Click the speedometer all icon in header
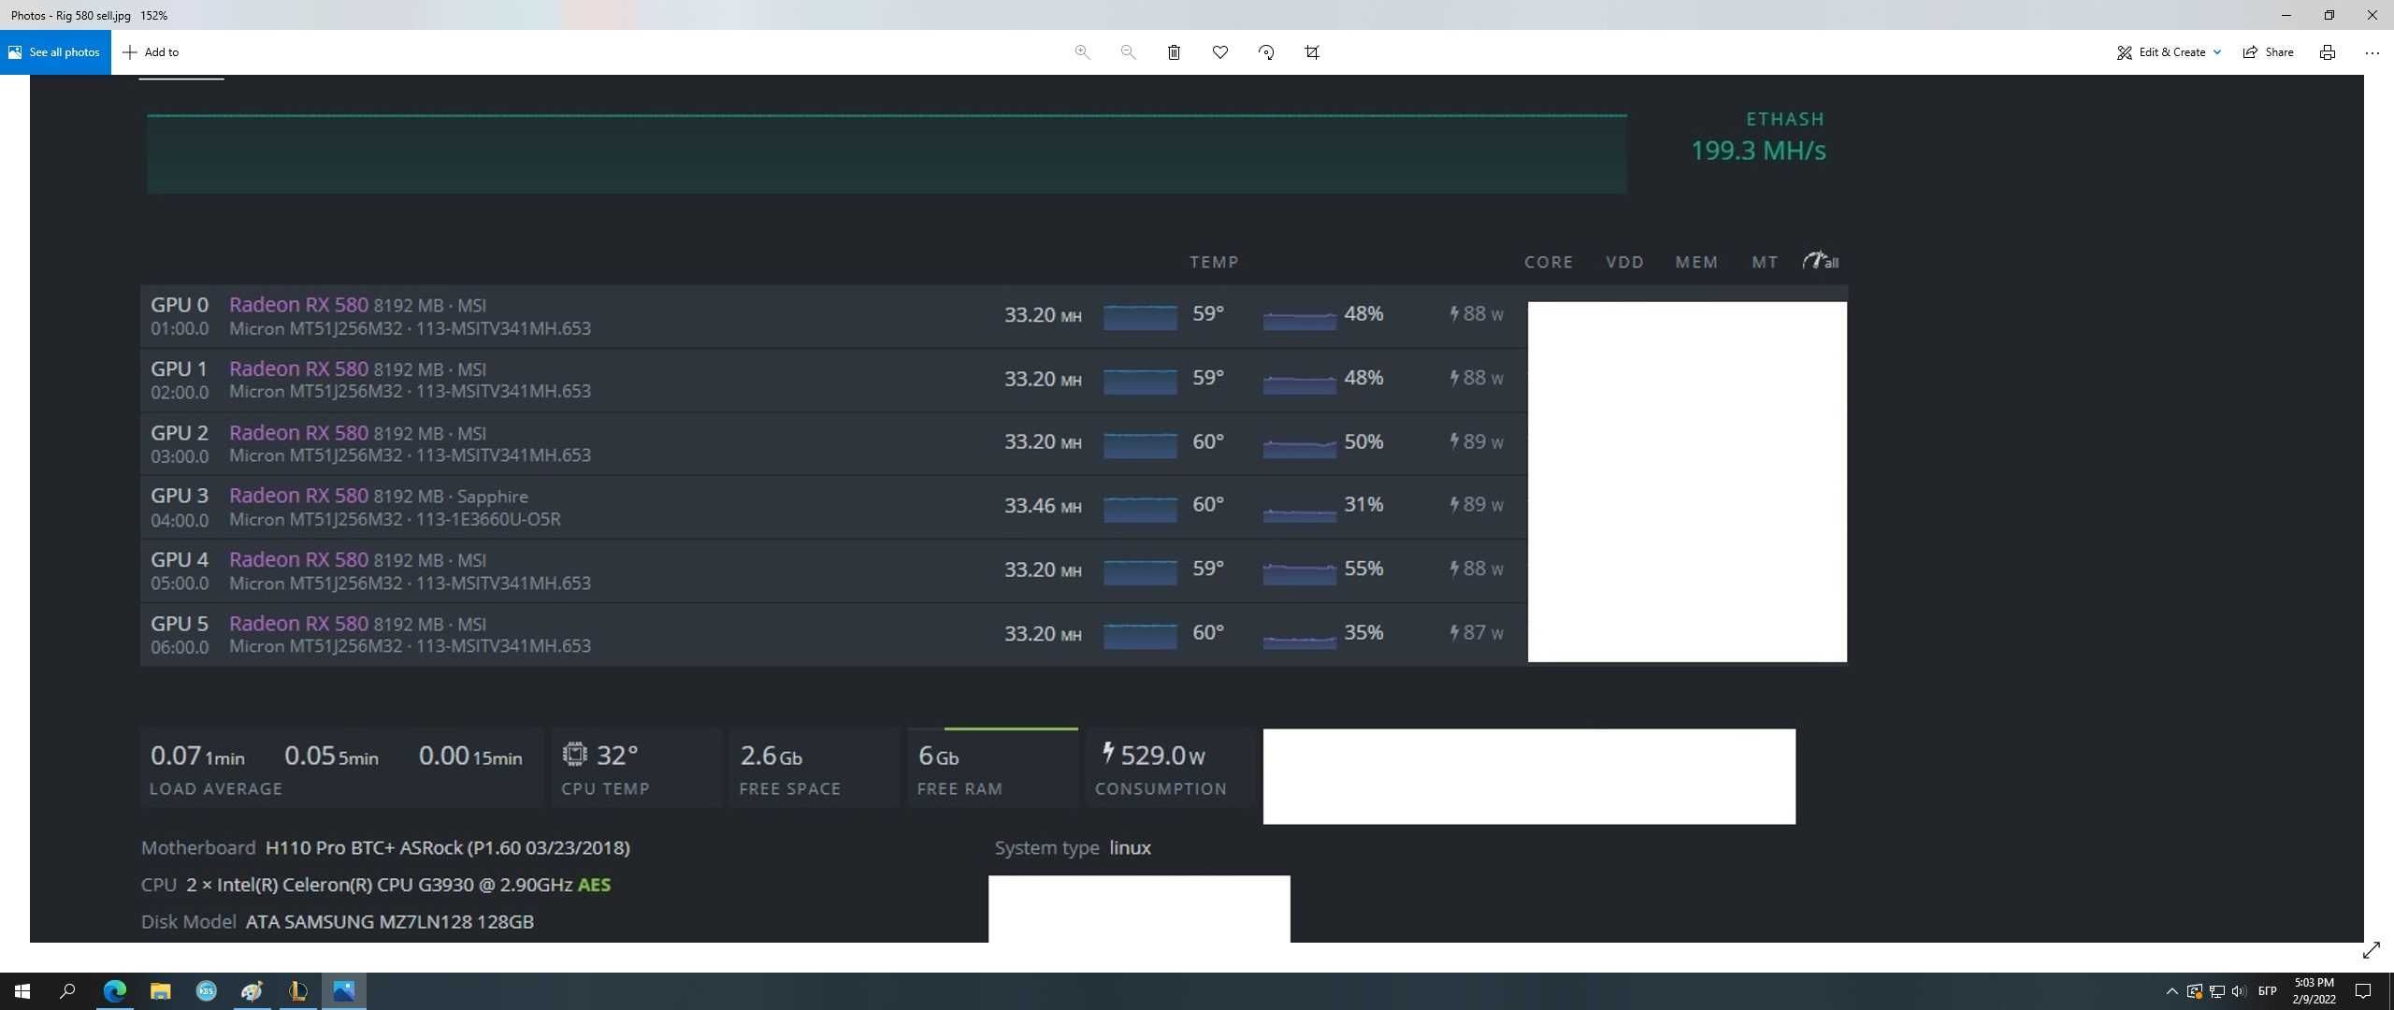This screenshot has width=2394, height=1010. click(1821, 261)
